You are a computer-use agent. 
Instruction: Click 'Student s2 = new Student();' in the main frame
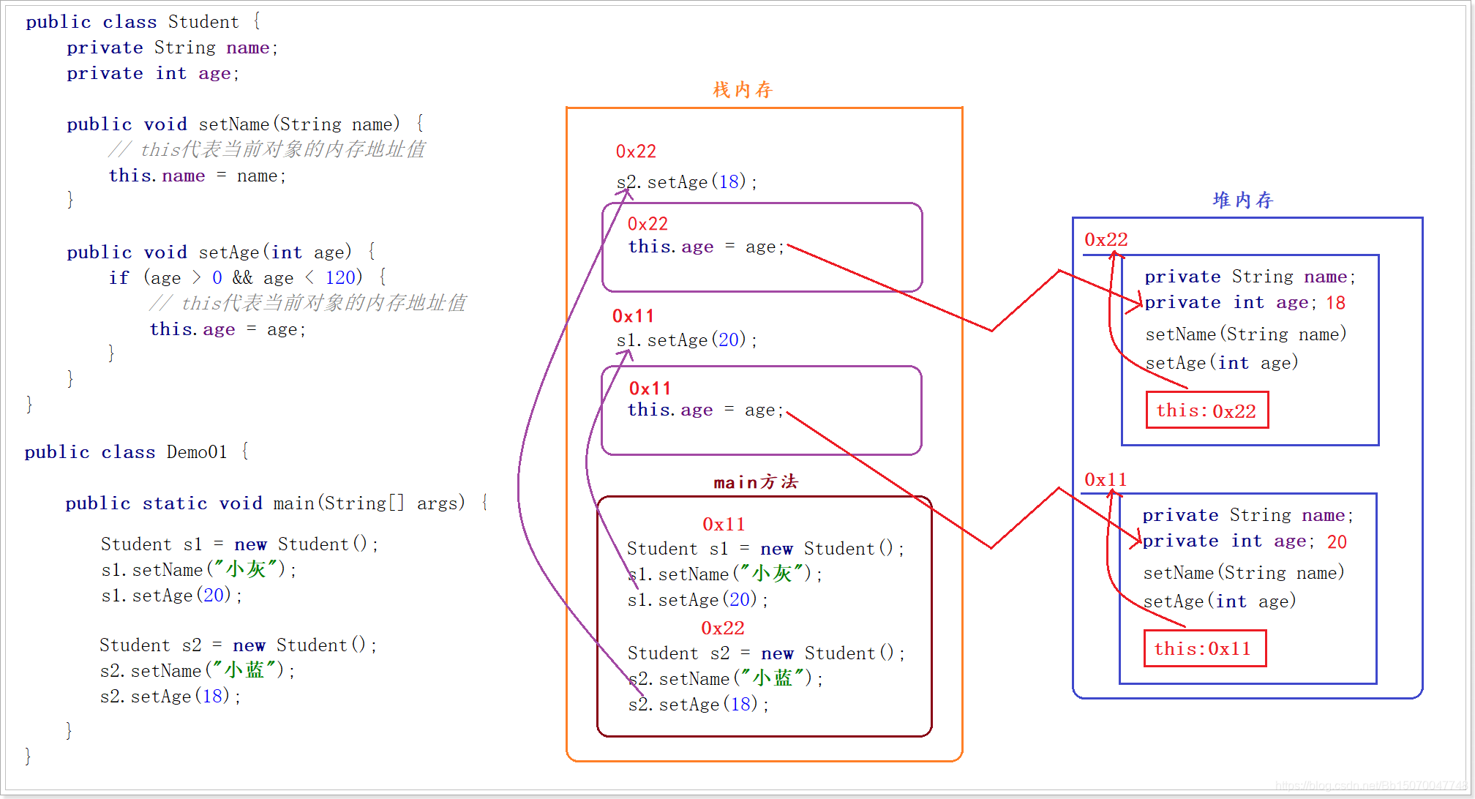pyautogui.click(x=767, y=653)
